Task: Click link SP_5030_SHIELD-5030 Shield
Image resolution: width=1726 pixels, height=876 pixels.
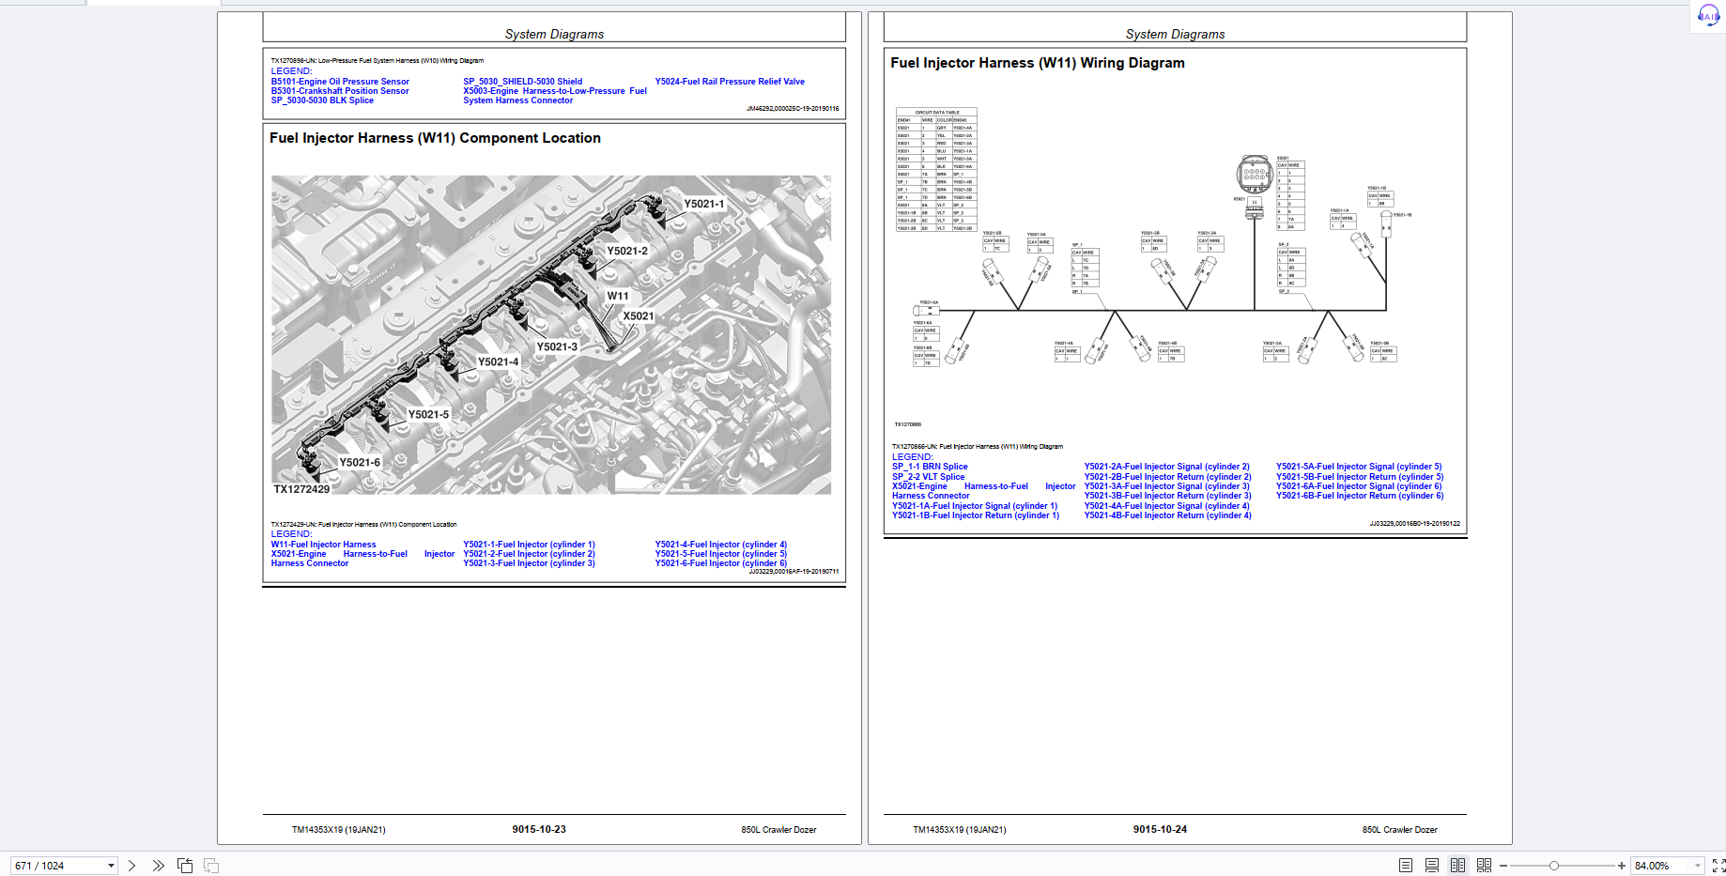Action: (522, 82)
